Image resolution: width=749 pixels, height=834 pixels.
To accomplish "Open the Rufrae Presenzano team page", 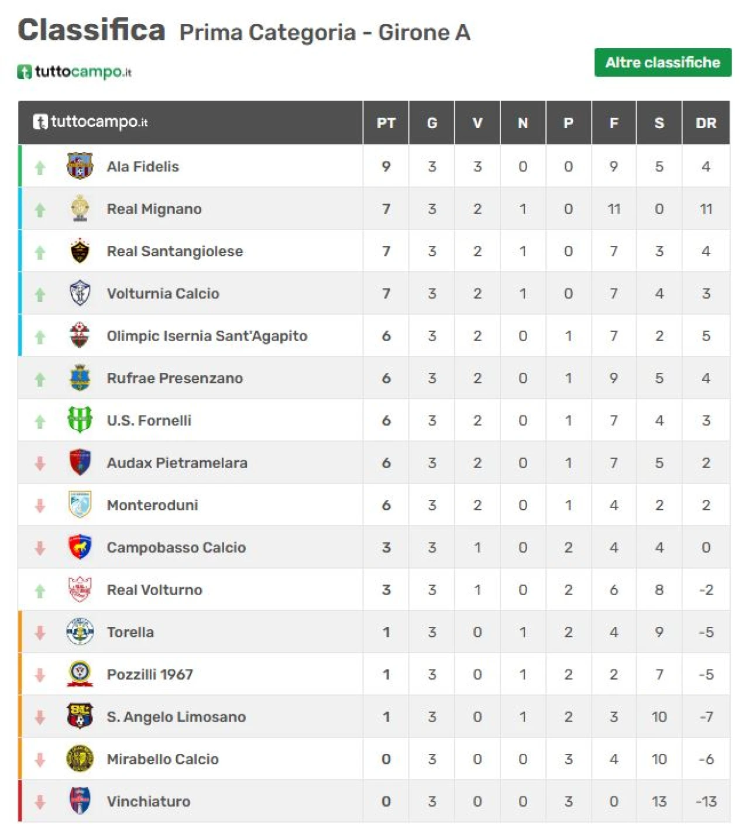I will click(x=174, y=378).
